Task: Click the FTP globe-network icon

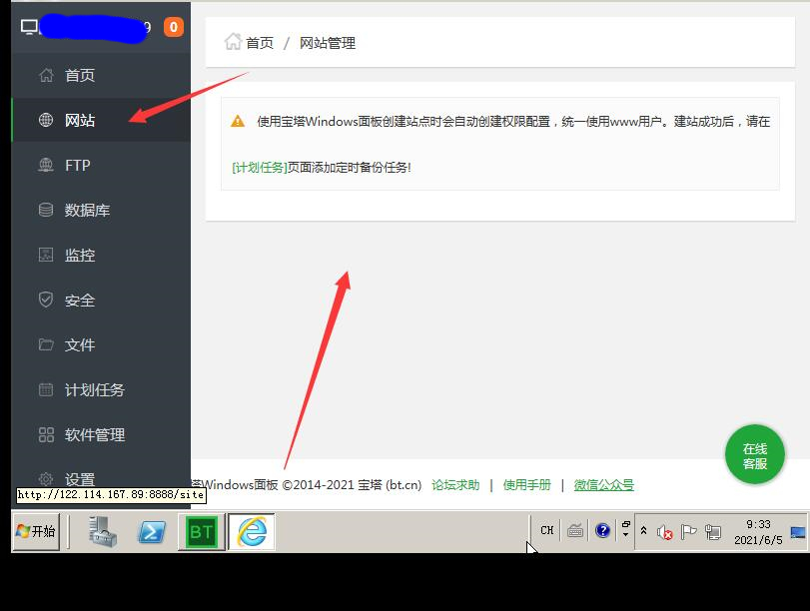Action: coord(46,166)
